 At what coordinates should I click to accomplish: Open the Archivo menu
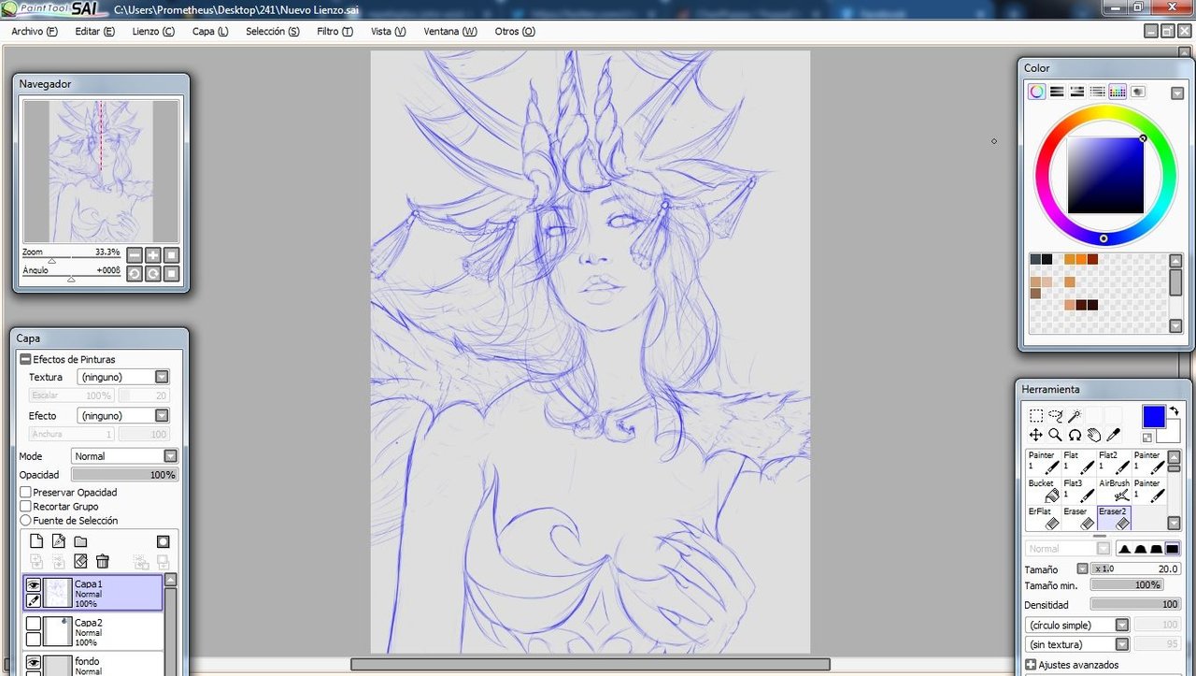34,31
